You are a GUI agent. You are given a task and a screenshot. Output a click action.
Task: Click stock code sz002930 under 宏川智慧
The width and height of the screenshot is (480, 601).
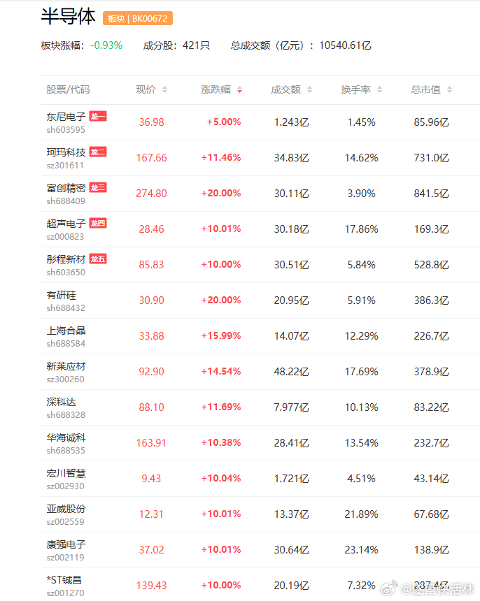coord(65,486)
